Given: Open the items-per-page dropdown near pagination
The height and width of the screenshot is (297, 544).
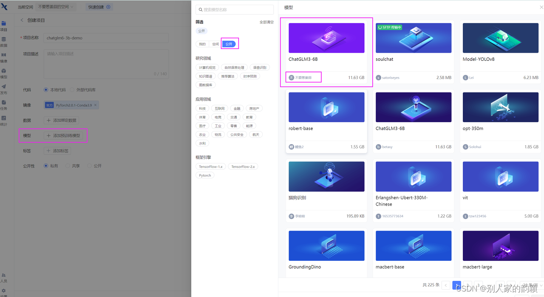Looking at the screenshot, I should point(530,285).
